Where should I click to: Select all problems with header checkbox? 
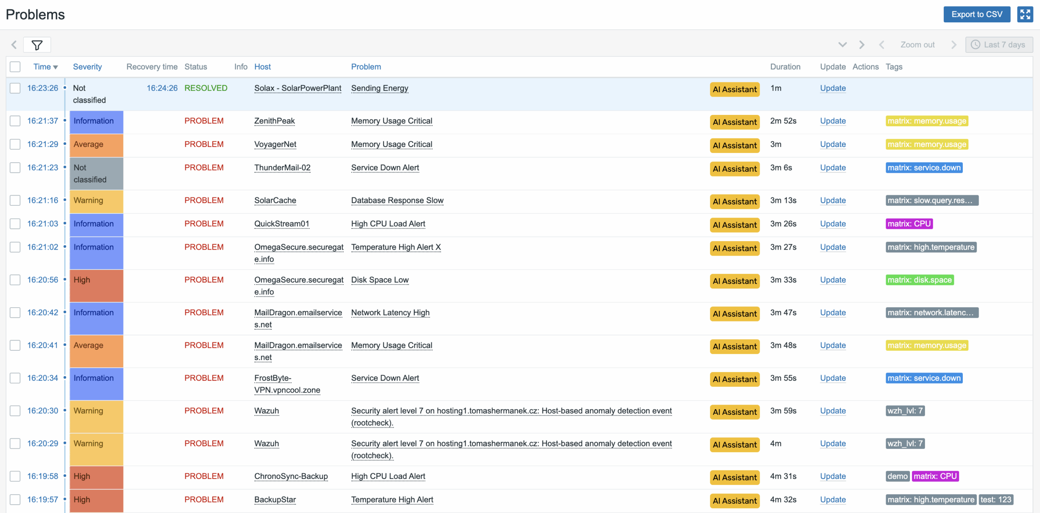pos(15,67)
